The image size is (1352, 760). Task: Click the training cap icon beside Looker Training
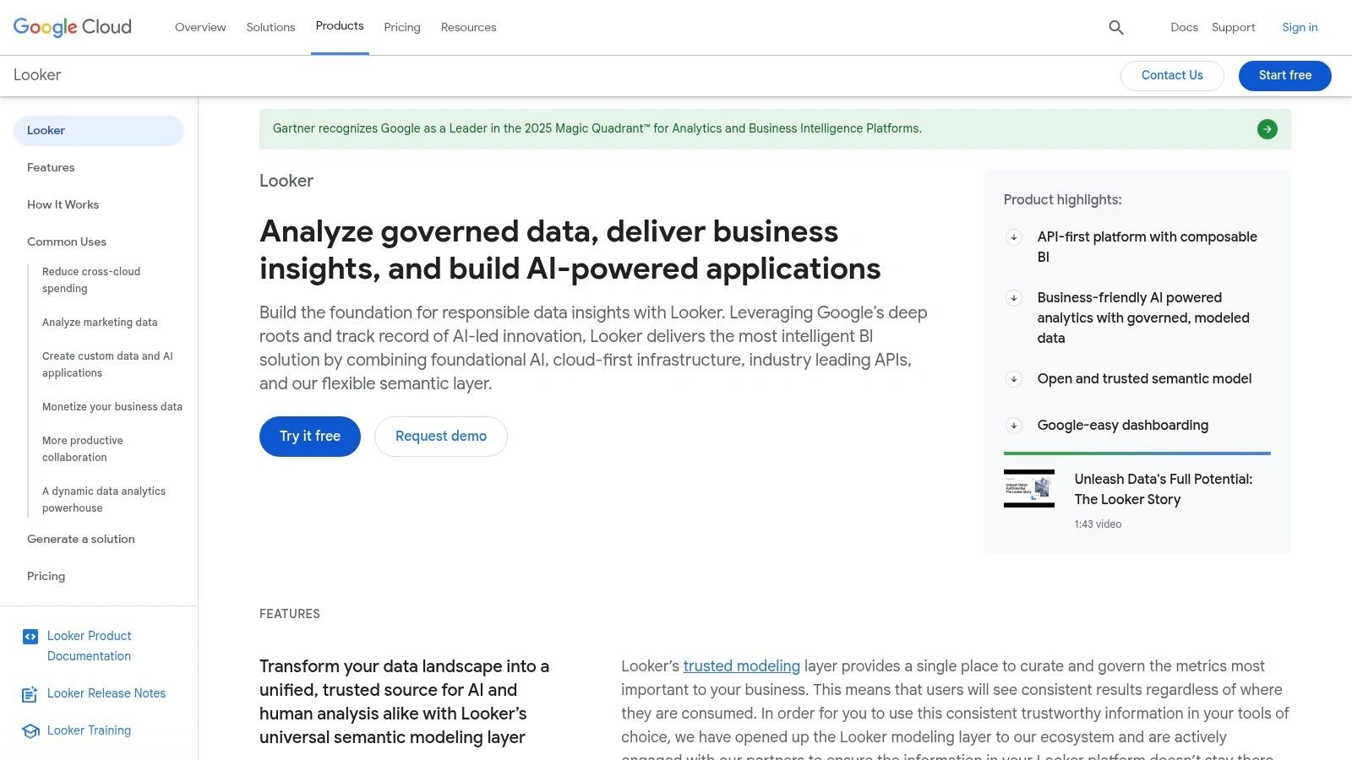[30, 730]
